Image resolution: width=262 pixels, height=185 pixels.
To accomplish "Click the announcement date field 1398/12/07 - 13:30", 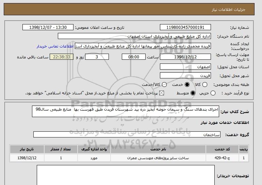I will tap(48, 27).
